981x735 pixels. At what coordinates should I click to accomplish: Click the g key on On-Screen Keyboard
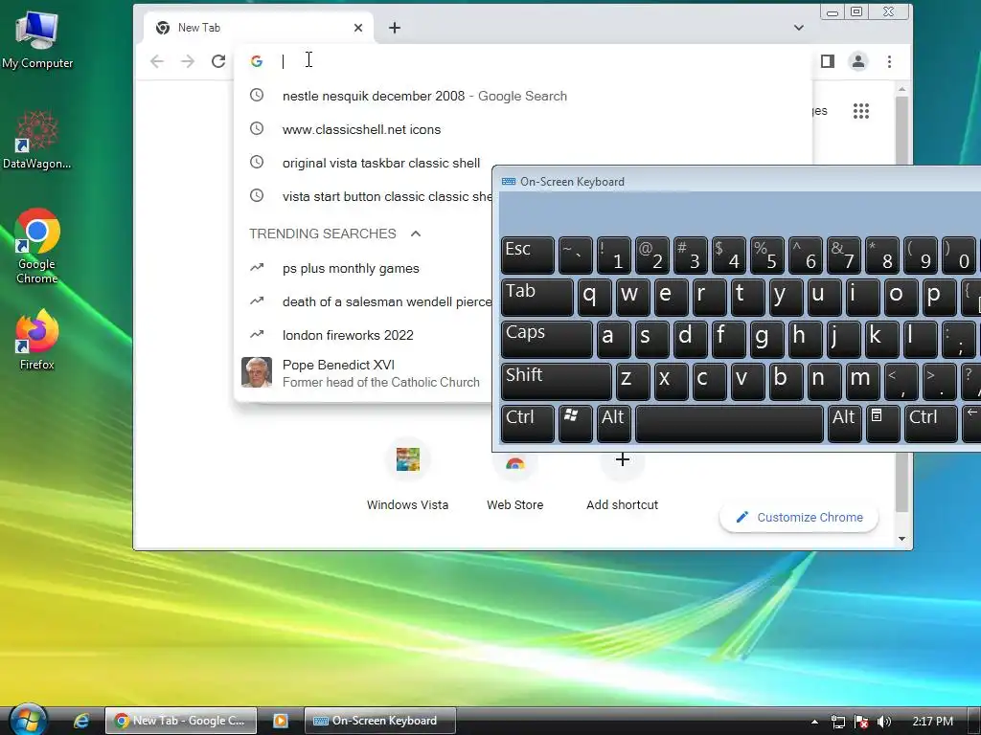coord(767,339)
